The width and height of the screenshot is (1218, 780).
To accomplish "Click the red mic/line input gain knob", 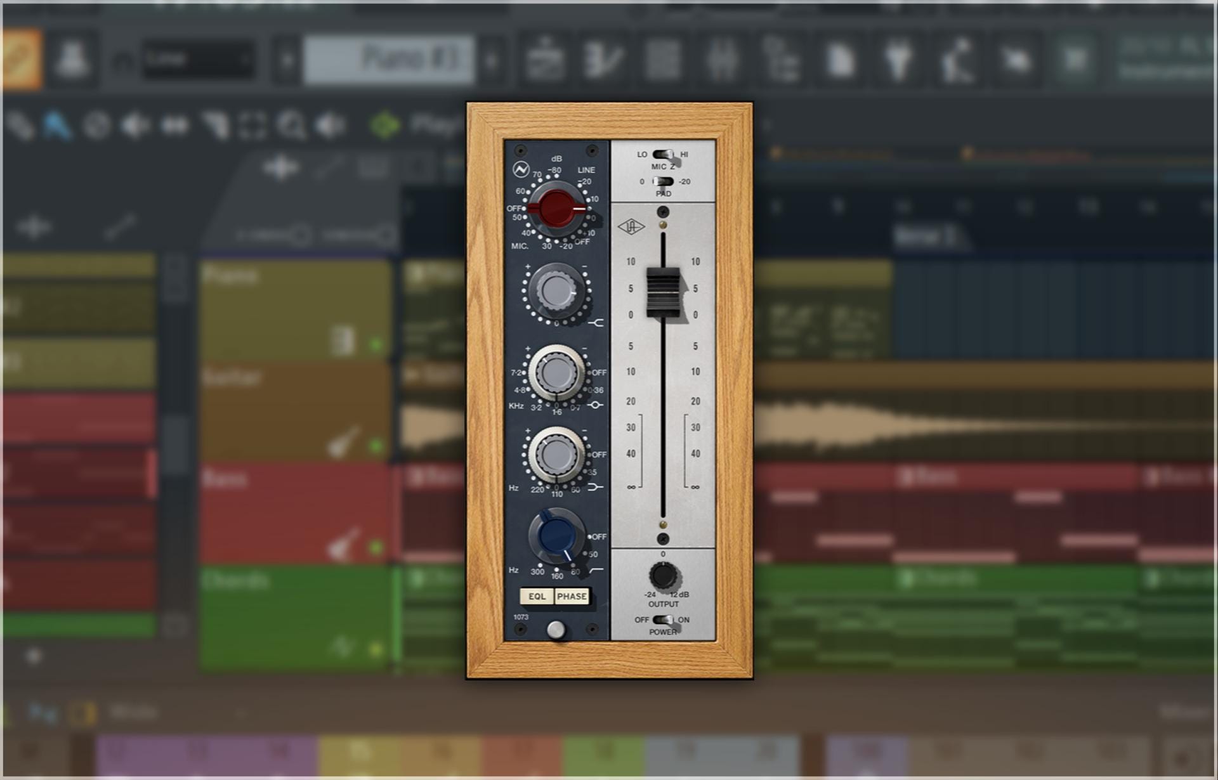I will [x=556, y=209].
